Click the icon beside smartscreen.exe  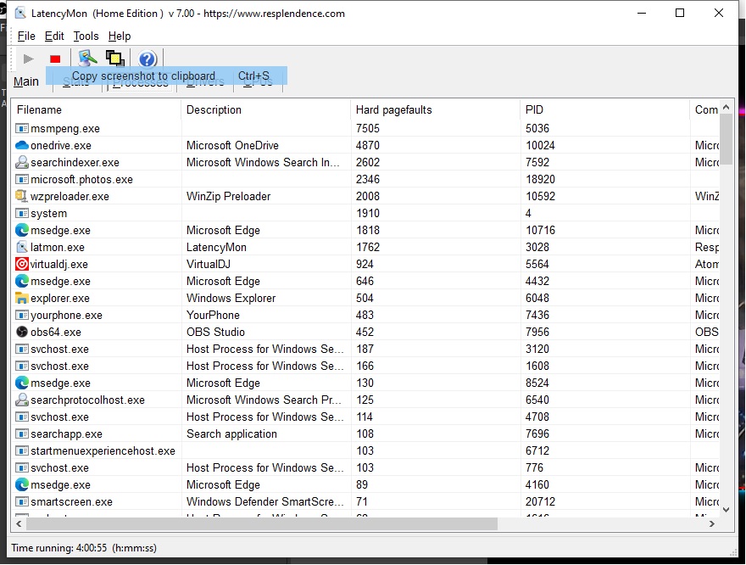pos(22,501)
